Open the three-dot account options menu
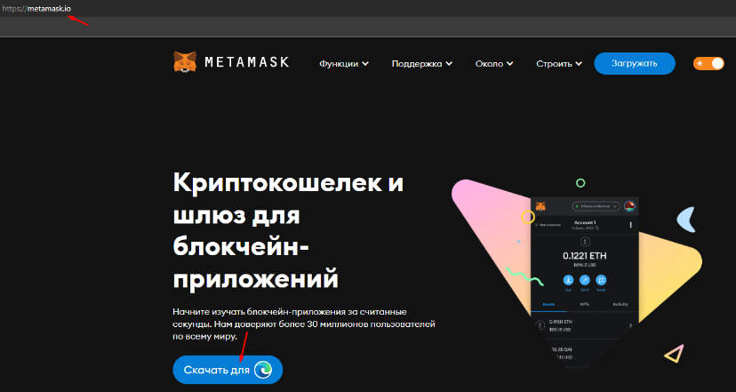The height and width of the screenshot is (392, 736). 630,225
